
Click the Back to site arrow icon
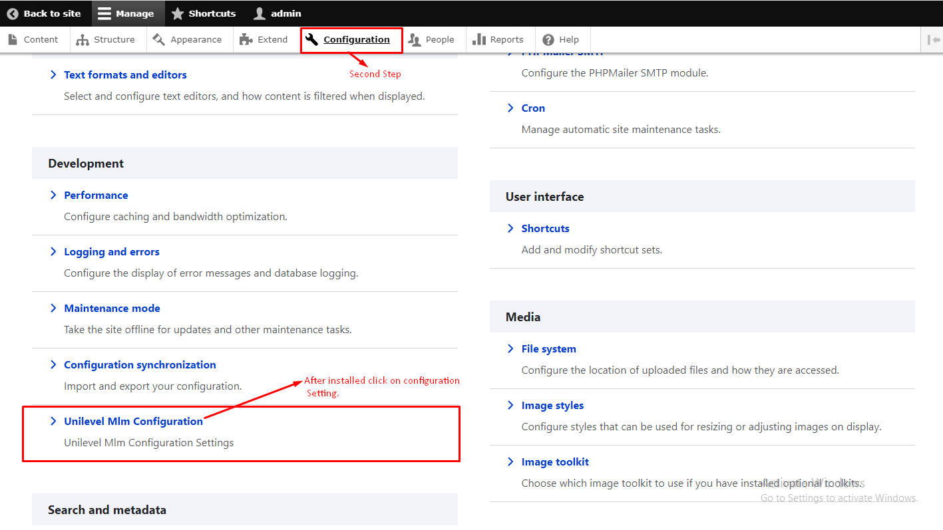13,13
